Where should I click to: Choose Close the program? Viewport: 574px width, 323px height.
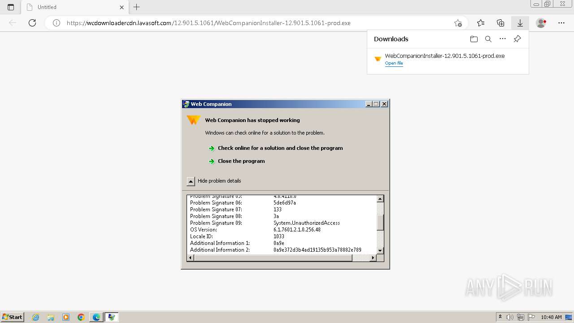[x=241, y=161]
